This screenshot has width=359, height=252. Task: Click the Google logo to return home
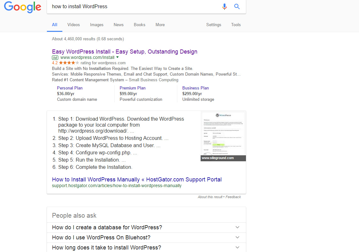22,7
